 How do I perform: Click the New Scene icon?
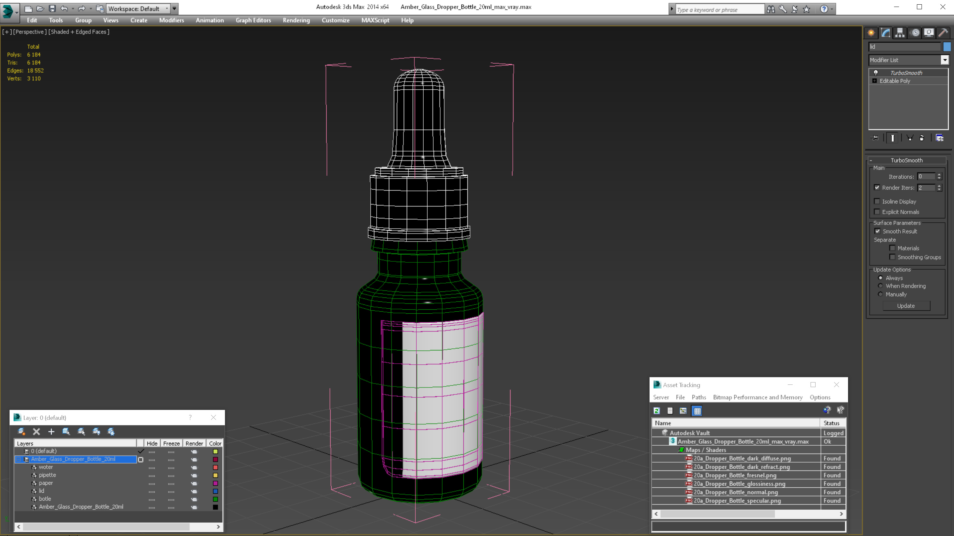click(x=28, y=9)
